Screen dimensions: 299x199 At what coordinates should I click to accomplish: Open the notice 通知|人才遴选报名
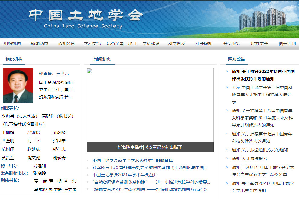tap(249, 159)
